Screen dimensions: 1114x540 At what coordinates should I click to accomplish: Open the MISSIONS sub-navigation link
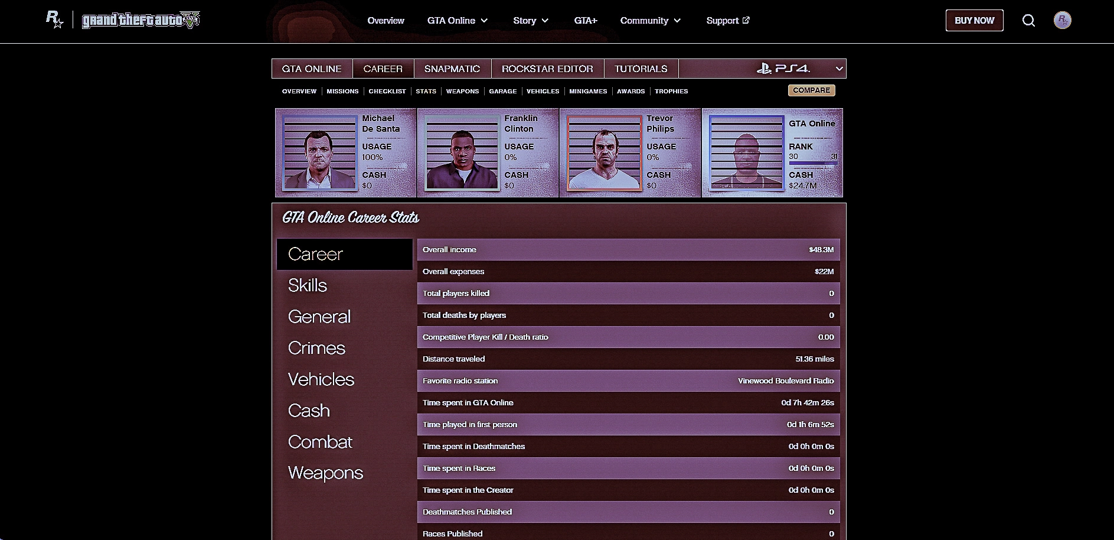pos(342,92)
